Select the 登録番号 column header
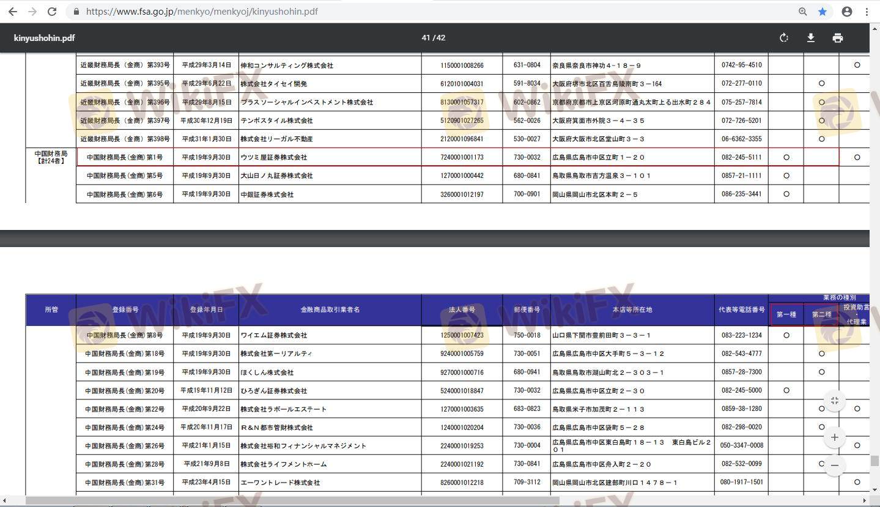This screenshot has height=507, width=880. (x=125, y=309)
